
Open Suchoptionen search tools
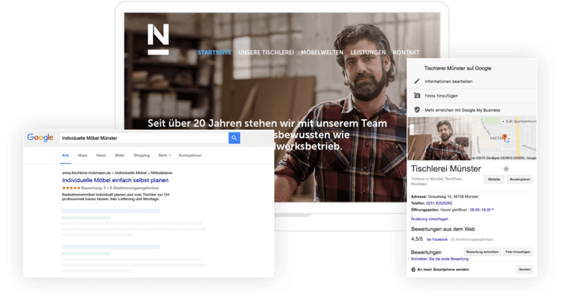(x=191, y=155)
